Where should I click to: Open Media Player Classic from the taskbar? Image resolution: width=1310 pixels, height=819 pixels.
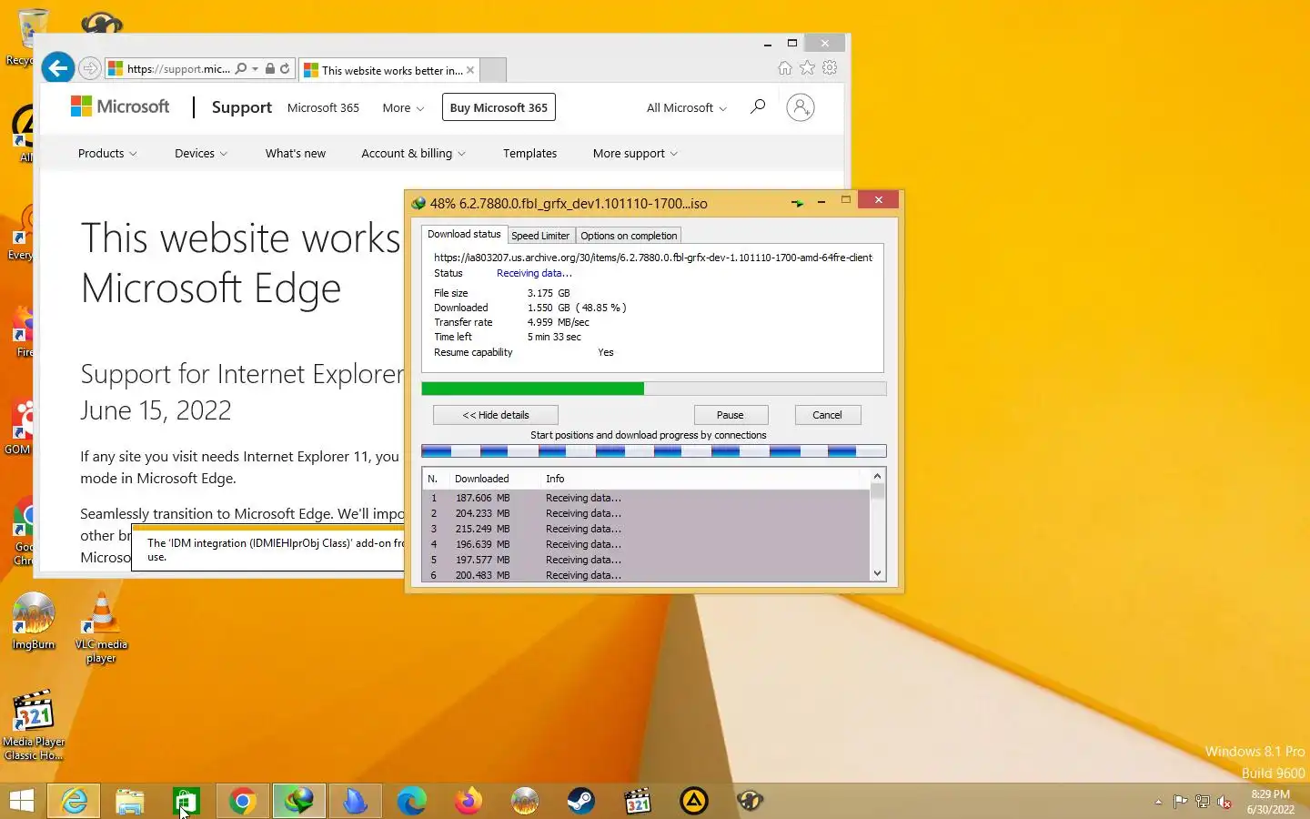click(638, 801)
